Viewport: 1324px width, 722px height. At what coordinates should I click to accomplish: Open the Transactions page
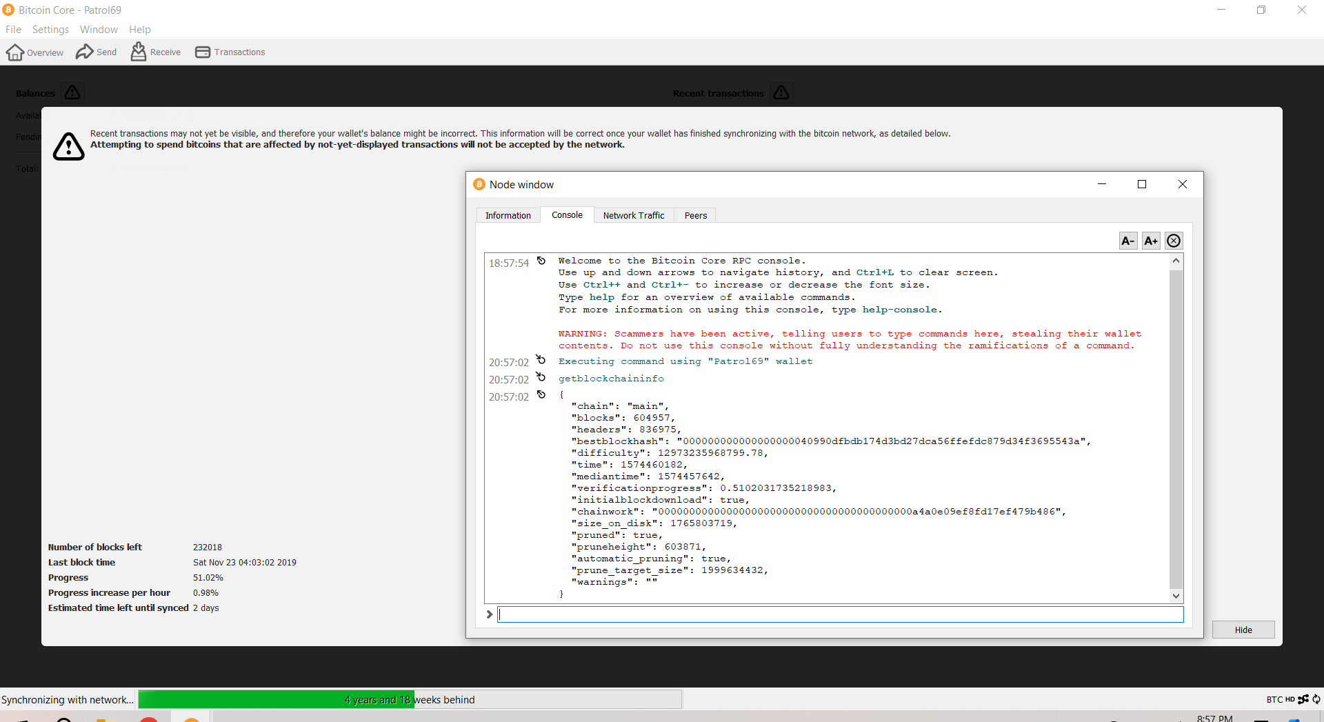pos(230,52)
